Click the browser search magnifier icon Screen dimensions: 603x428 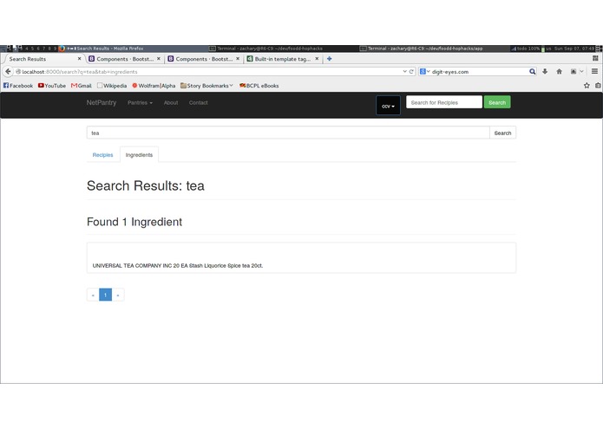click(x=532, y=71)
